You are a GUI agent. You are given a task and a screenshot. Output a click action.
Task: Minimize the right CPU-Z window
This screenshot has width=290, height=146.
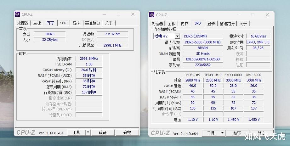tap(239, 15)
